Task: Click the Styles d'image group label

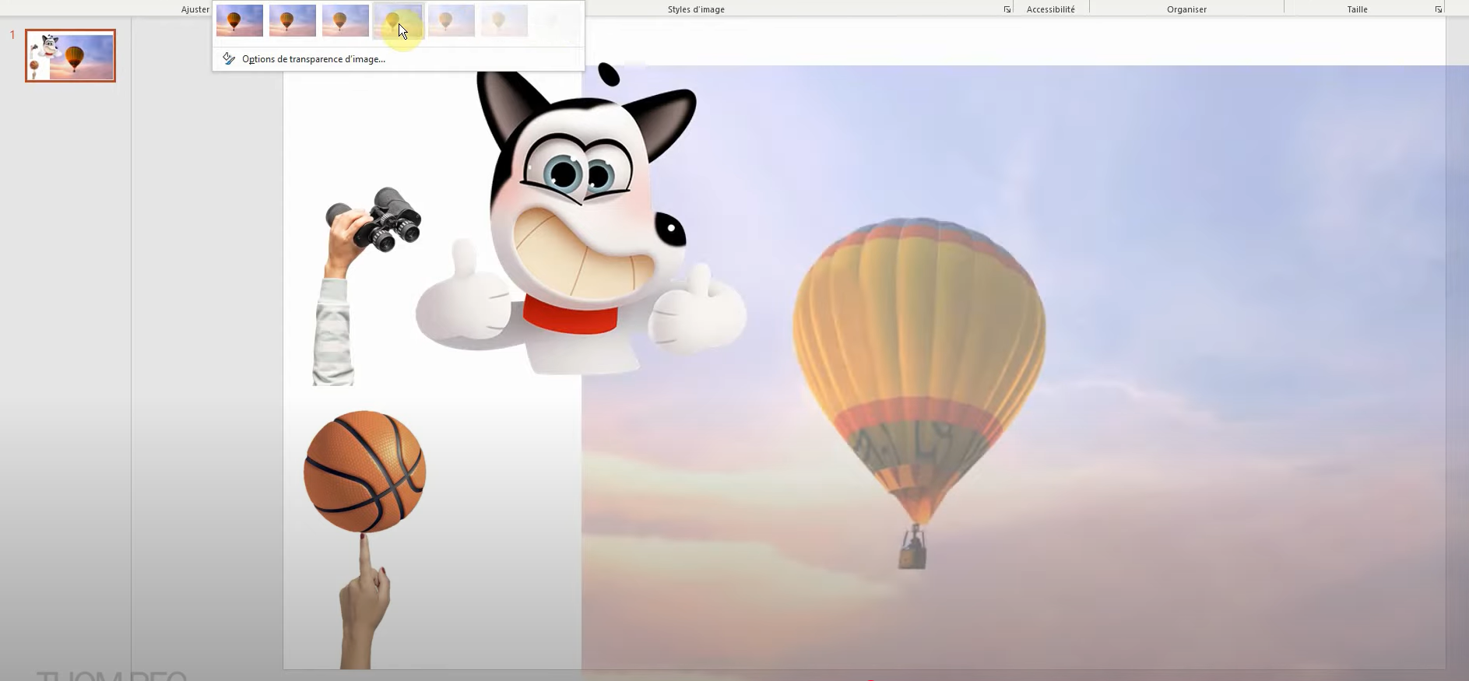Action: coord(696,9)
